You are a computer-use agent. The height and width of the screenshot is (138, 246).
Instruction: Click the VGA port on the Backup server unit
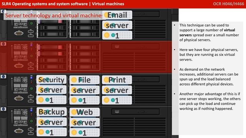pyautogui.click(x=19, y=131)
